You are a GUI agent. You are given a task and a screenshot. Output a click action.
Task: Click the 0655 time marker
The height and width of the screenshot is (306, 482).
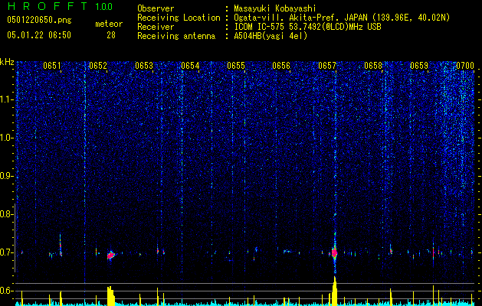[x=236, y=66]
